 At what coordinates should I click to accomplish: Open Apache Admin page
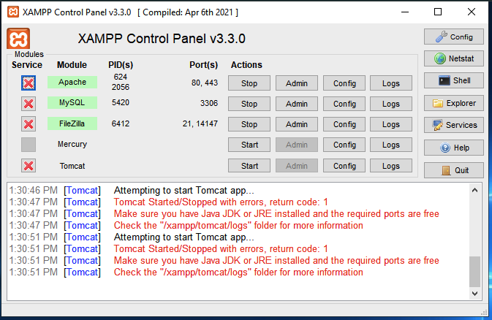coord(297,83)
